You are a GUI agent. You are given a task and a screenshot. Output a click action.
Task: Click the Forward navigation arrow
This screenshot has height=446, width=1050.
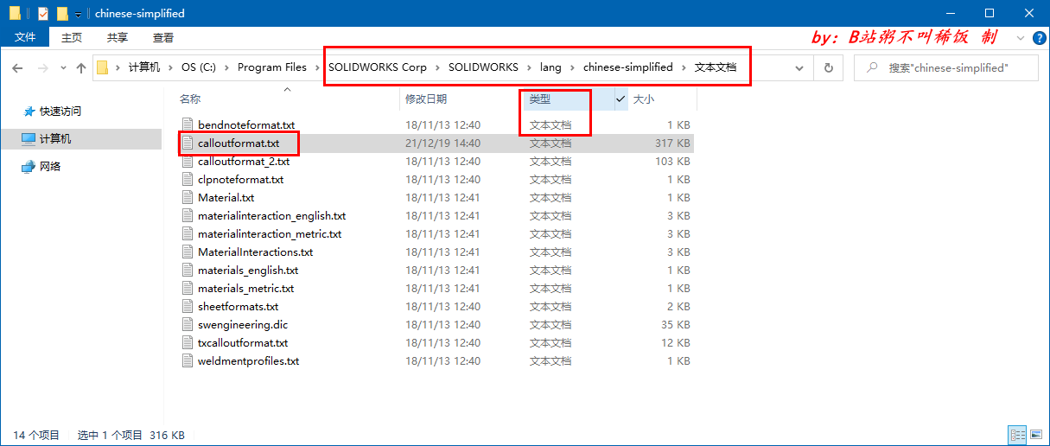coord(42,67)
